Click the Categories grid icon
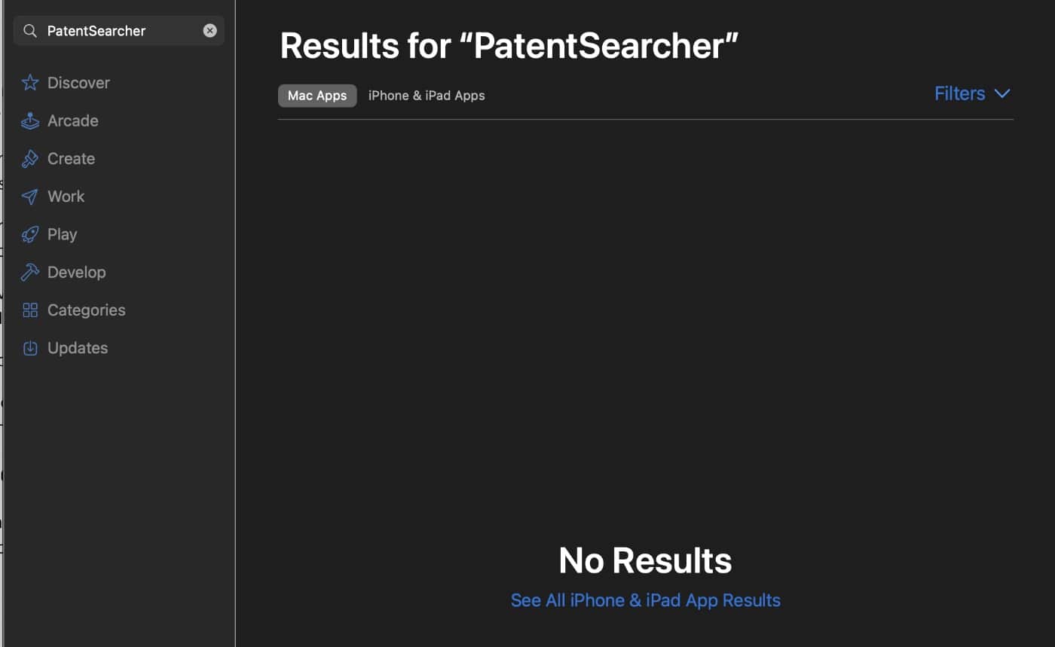Screen dimensions: 1055x647 point(30,310)
